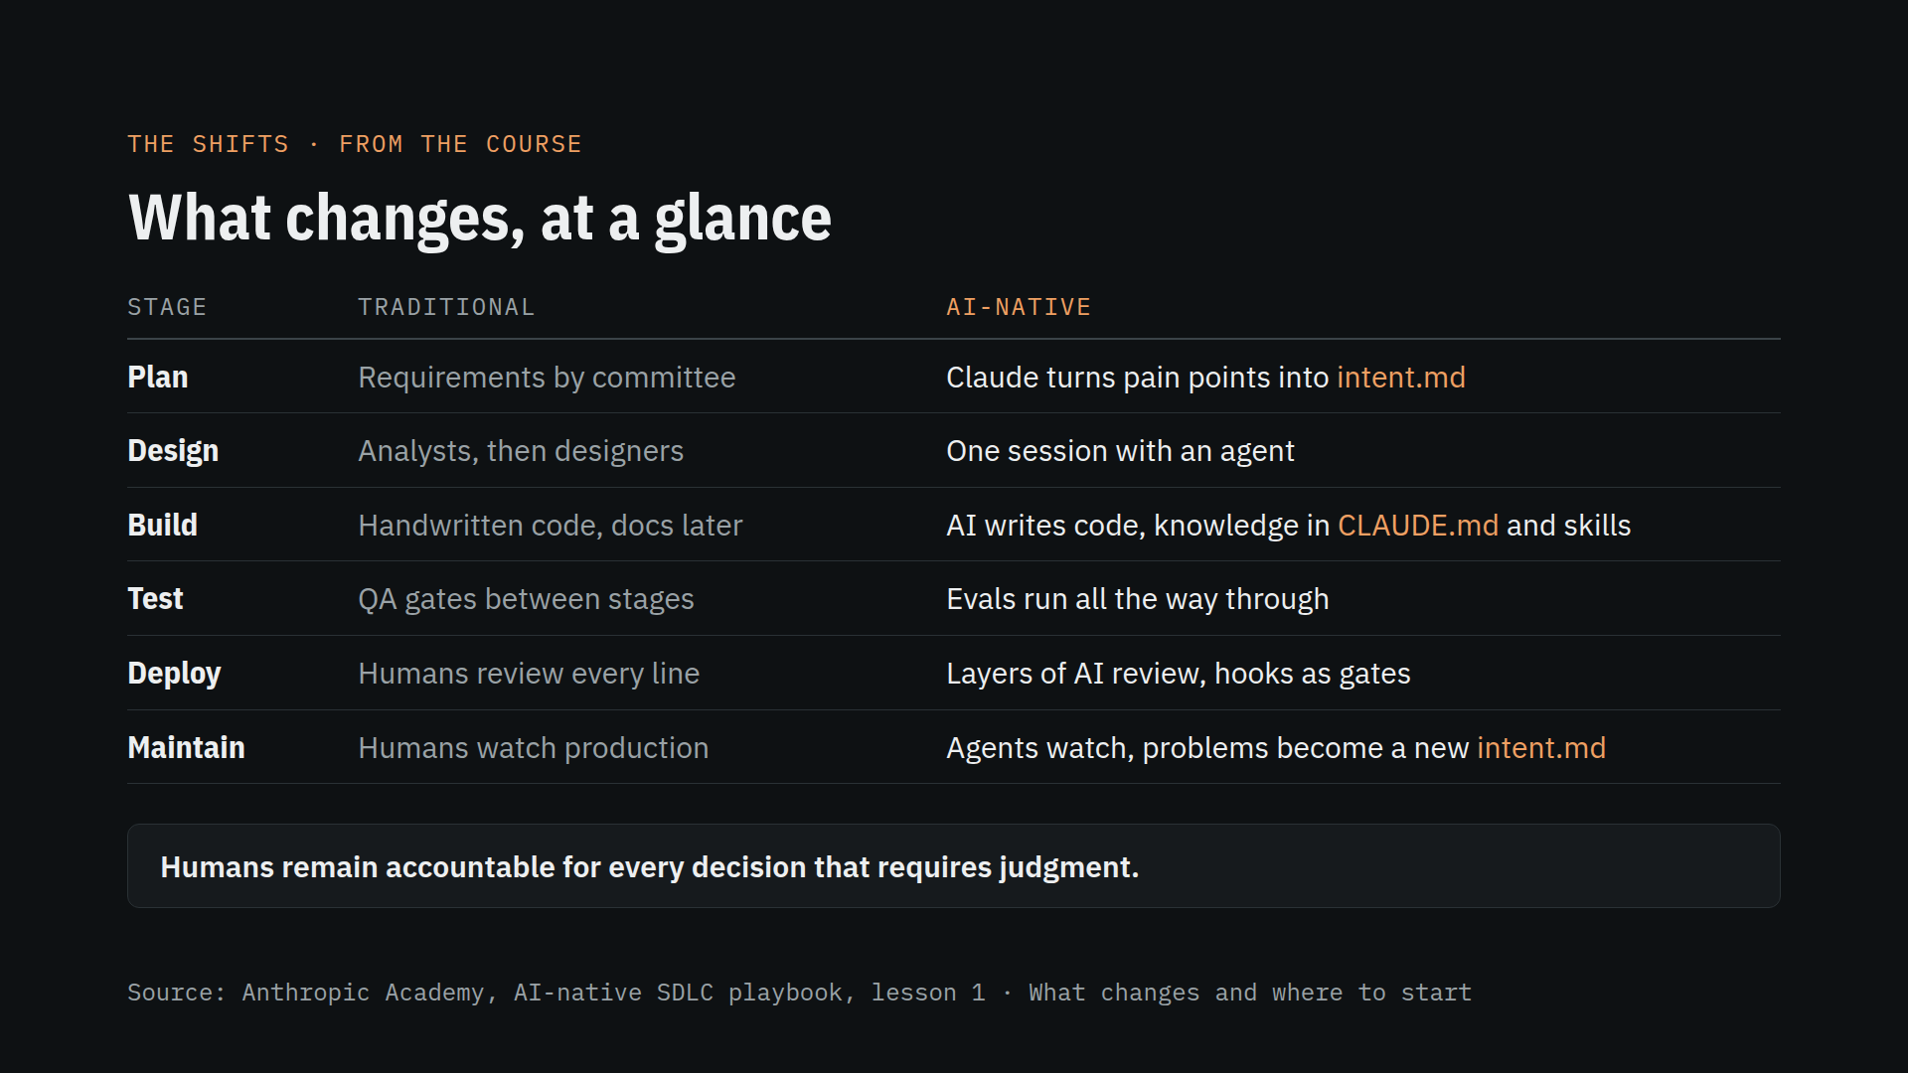This screenshot has height=1073, width=1908.
Task: Click 'Requirements by committee' cell
Action: [x=547, y=378]
